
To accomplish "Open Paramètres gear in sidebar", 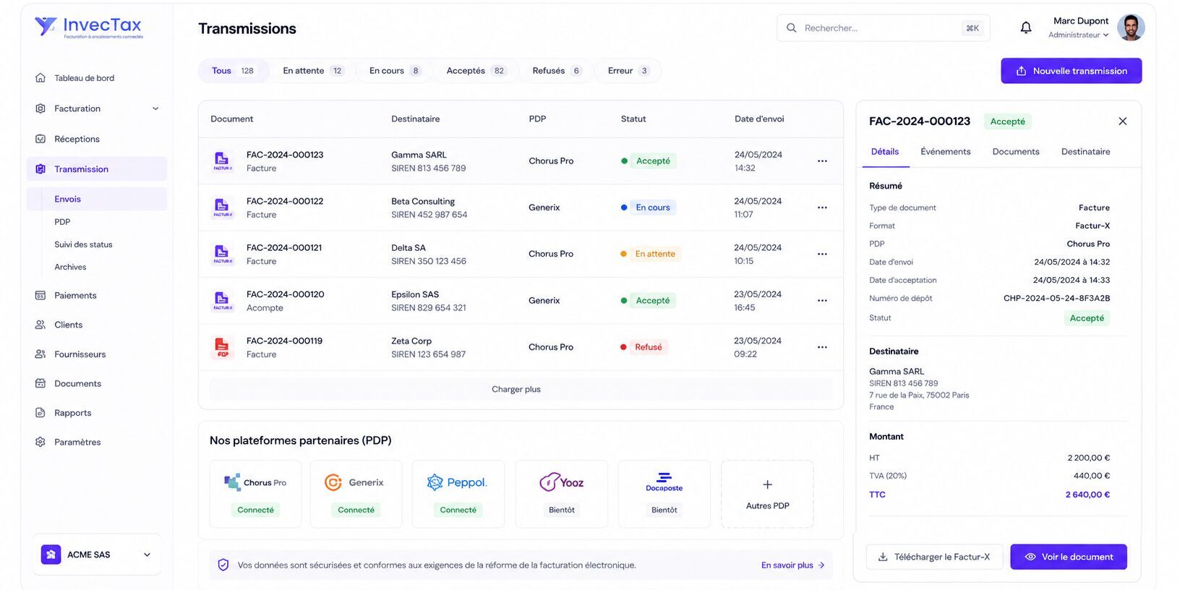I will click(40, 442).
